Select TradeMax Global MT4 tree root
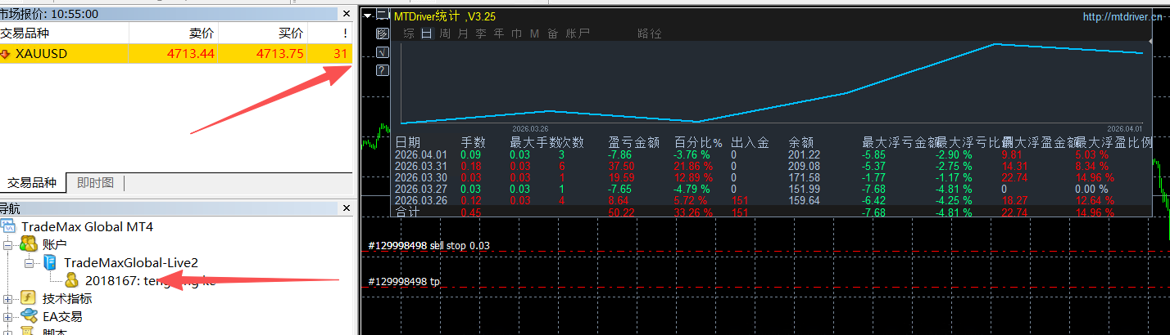This screenshot has width=1170, height=335. [x=87, y=226]
